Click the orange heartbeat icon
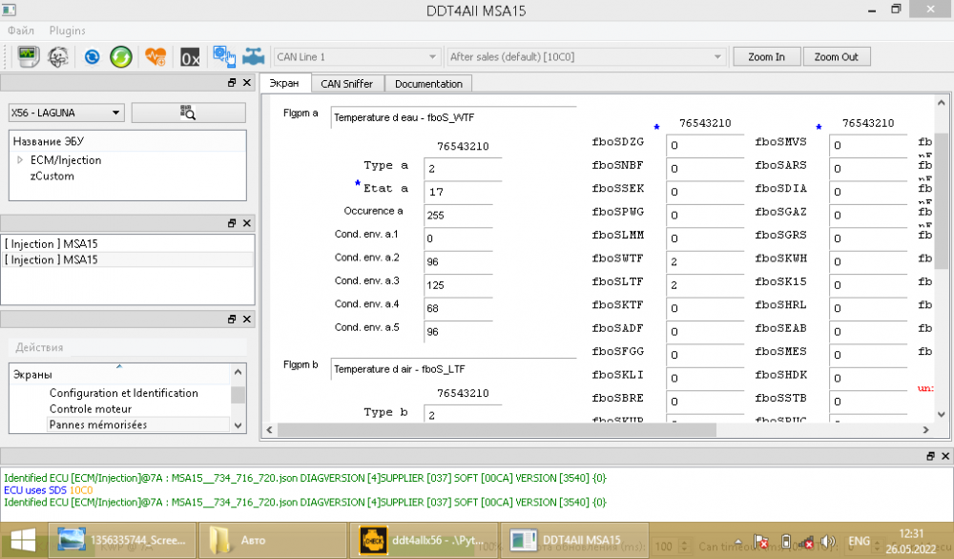The height and width of the screenshot is (559, 954). (156, 57)
